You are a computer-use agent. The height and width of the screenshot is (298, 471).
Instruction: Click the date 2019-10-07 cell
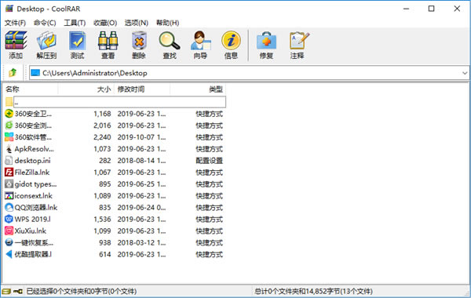(141, 137)
